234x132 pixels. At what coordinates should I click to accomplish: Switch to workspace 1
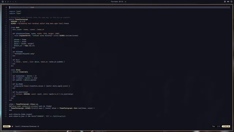5,1
